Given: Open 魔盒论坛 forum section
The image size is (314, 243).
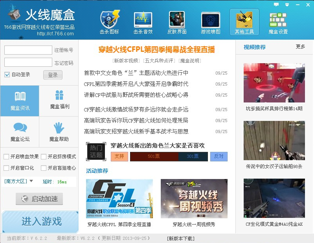Looking at the screenshot, I should tap(20, 132).
